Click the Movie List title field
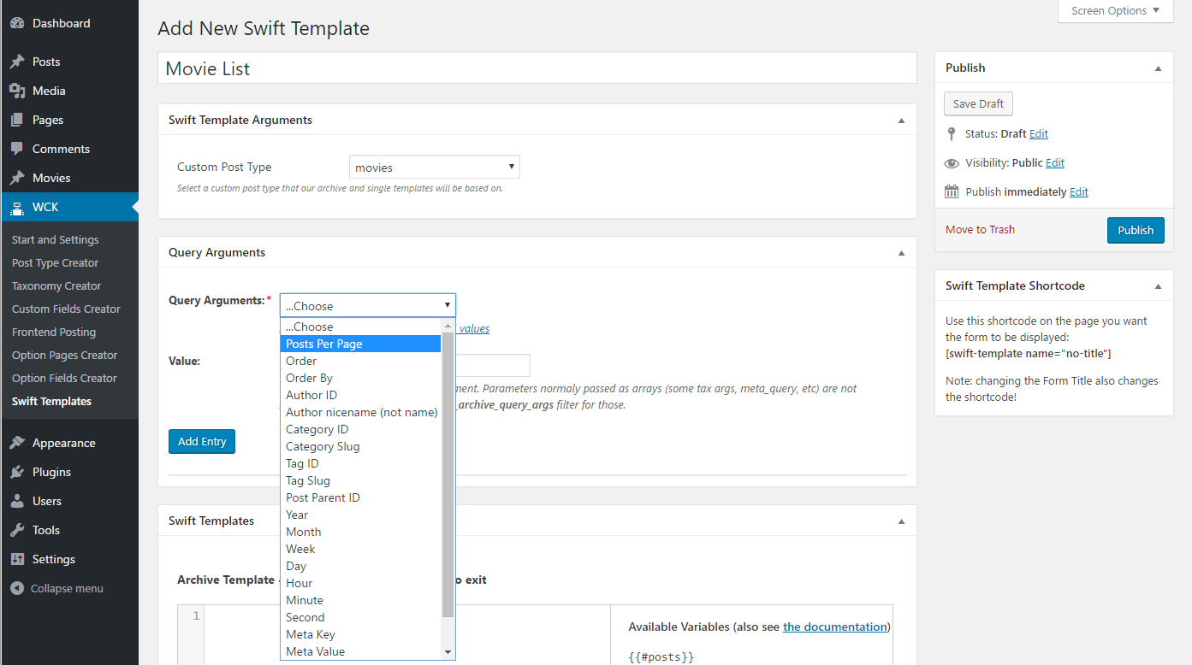The image size is (1192, 665). pos(537,68)
